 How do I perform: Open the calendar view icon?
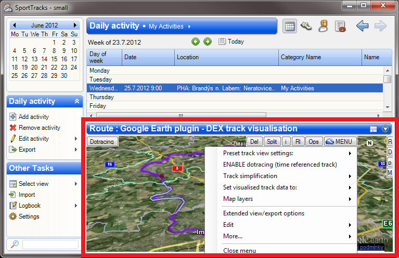(290, 26)
